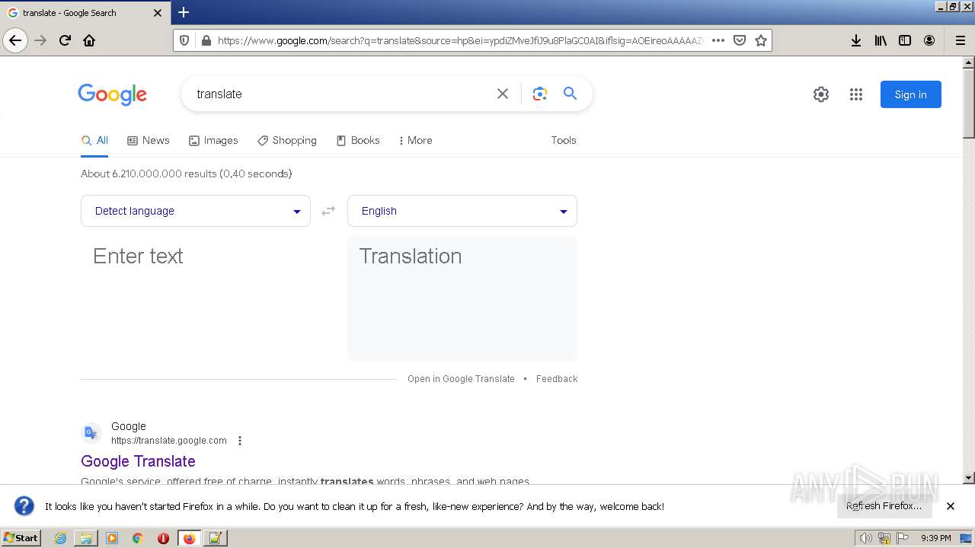Bookmark this page with the star icon

(760, 40)
